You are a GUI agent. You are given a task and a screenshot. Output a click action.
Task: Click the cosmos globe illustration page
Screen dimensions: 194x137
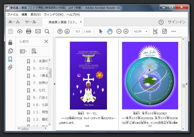pyautogui.click(x=150, y=75)
